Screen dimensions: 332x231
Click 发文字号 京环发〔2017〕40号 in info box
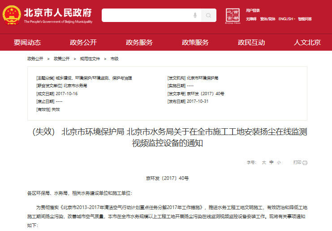click(x=196, y=94)
